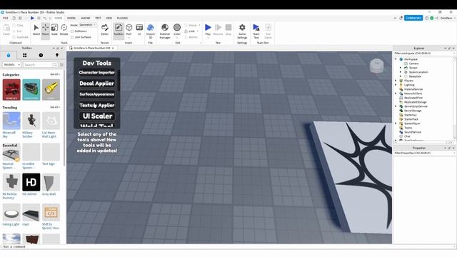Open Material Manager
457x257 pixels.
[x=165, y=31]
